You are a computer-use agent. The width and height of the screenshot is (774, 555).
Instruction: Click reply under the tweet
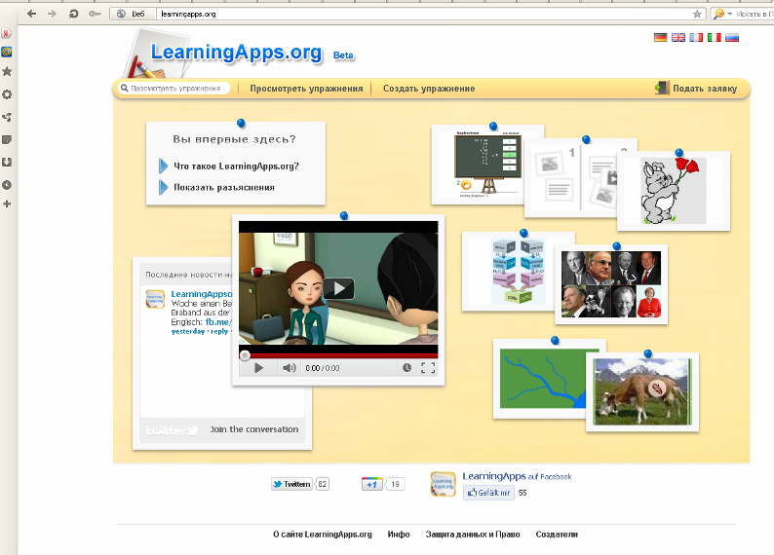(219, 331)
